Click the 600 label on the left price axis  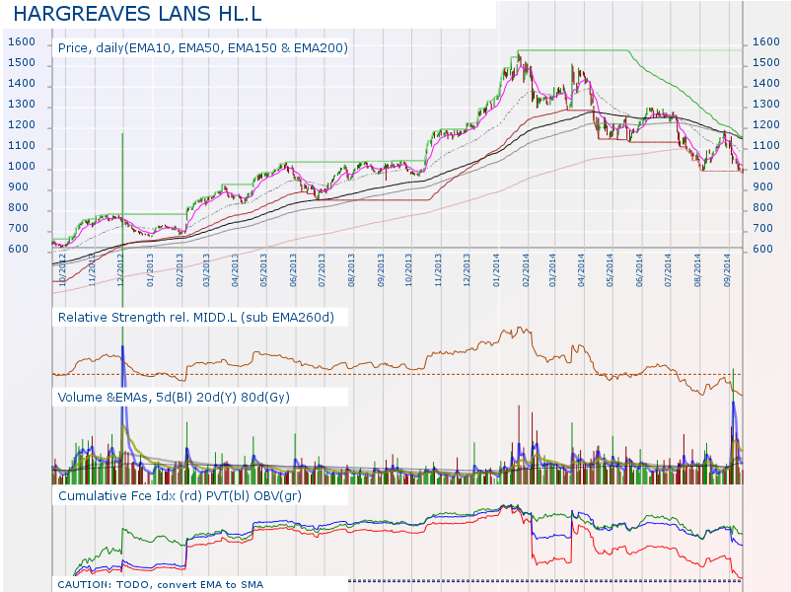pyautogui.click(x=22, y=250)
